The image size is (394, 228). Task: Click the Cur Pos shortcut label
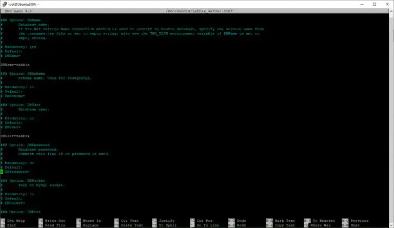coord(205,221)
